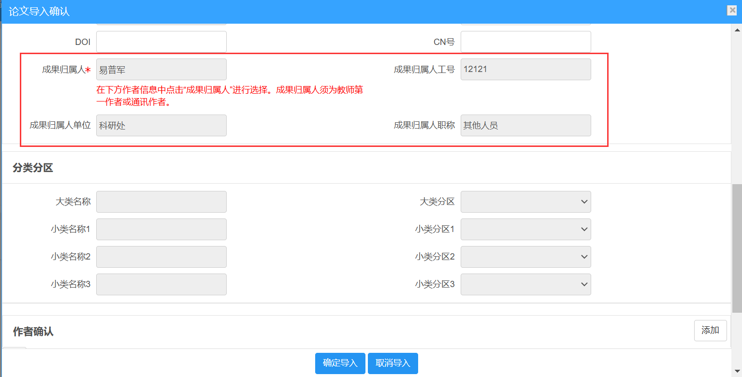Expand the 小类分区1 dropdown
This screenshot has width=742, height=377.
tap(525, 229)
